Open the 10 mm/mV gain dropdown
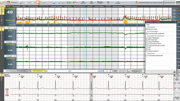The image size is (180, 101). coord(87,3)
